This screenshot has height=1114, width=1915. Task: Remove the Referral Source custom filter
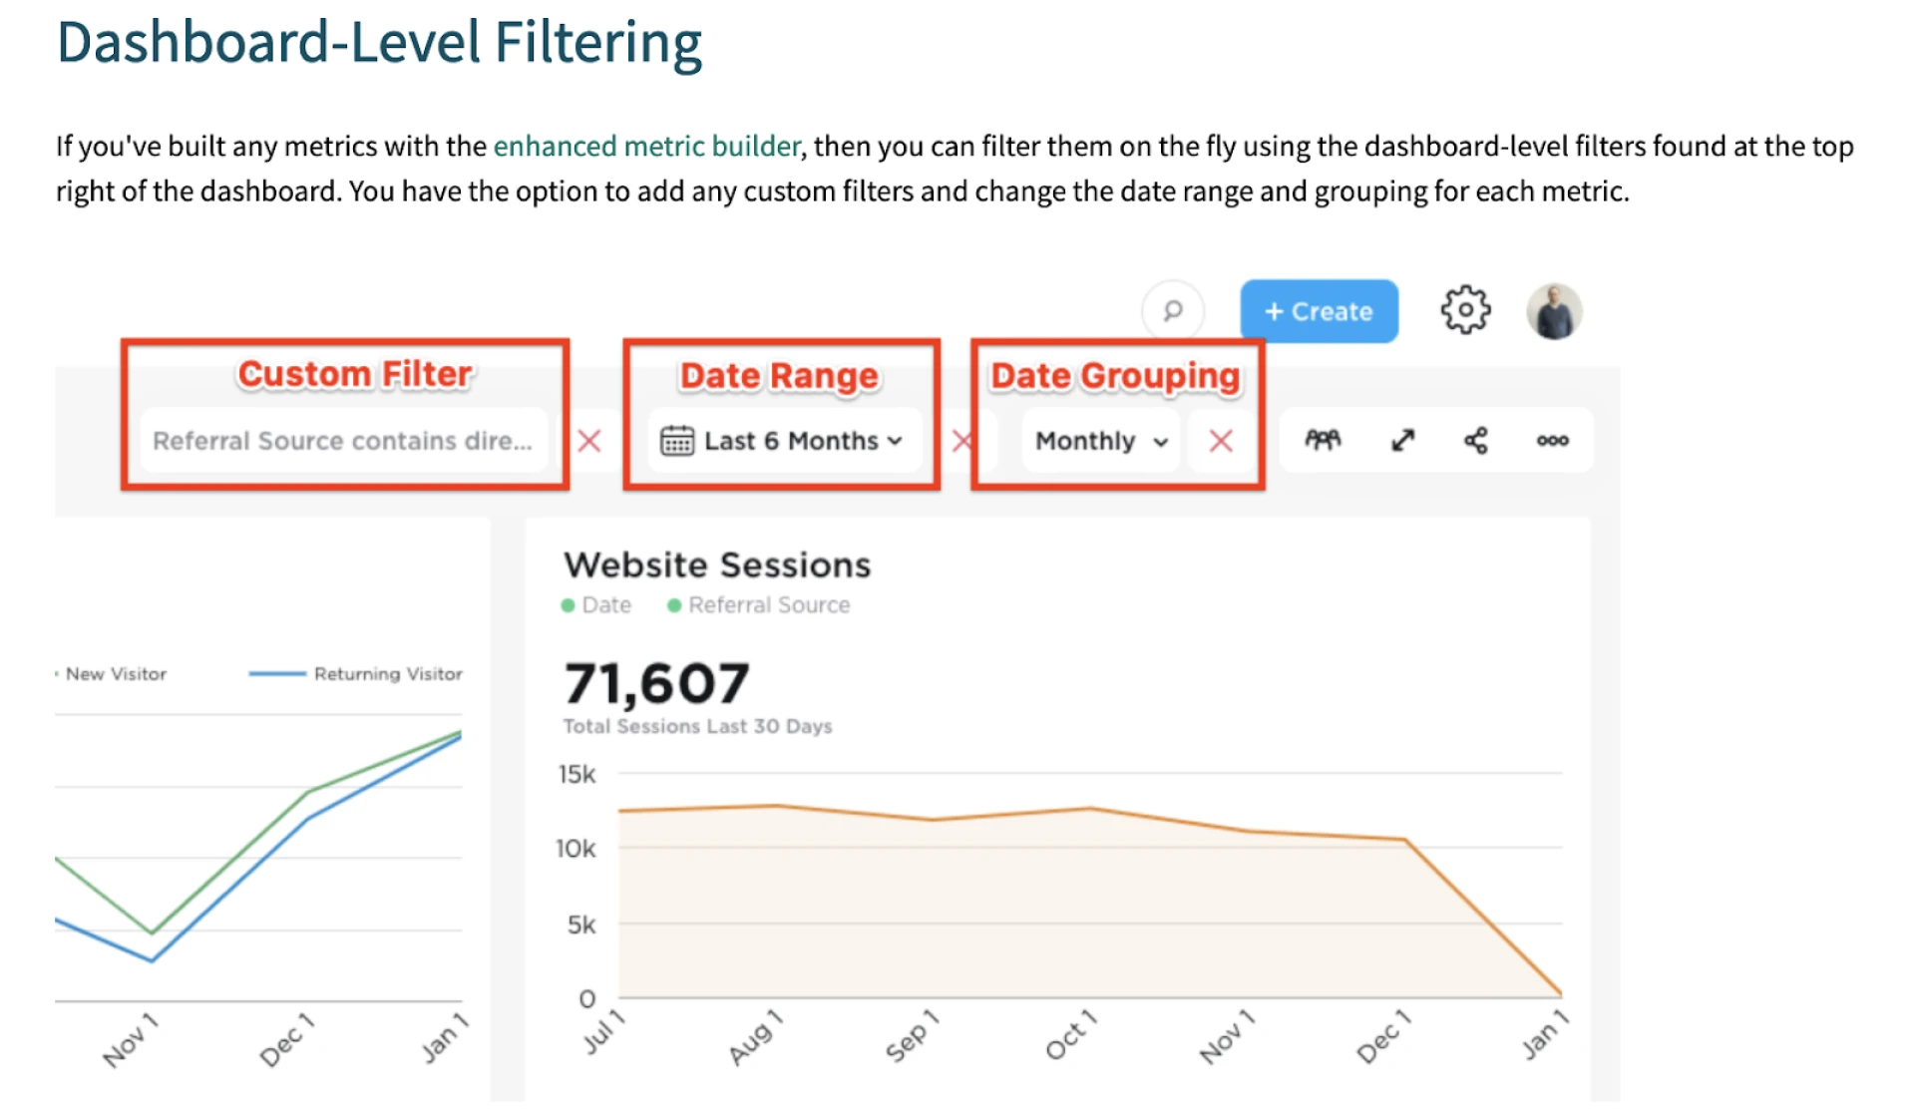coord(589,440)
